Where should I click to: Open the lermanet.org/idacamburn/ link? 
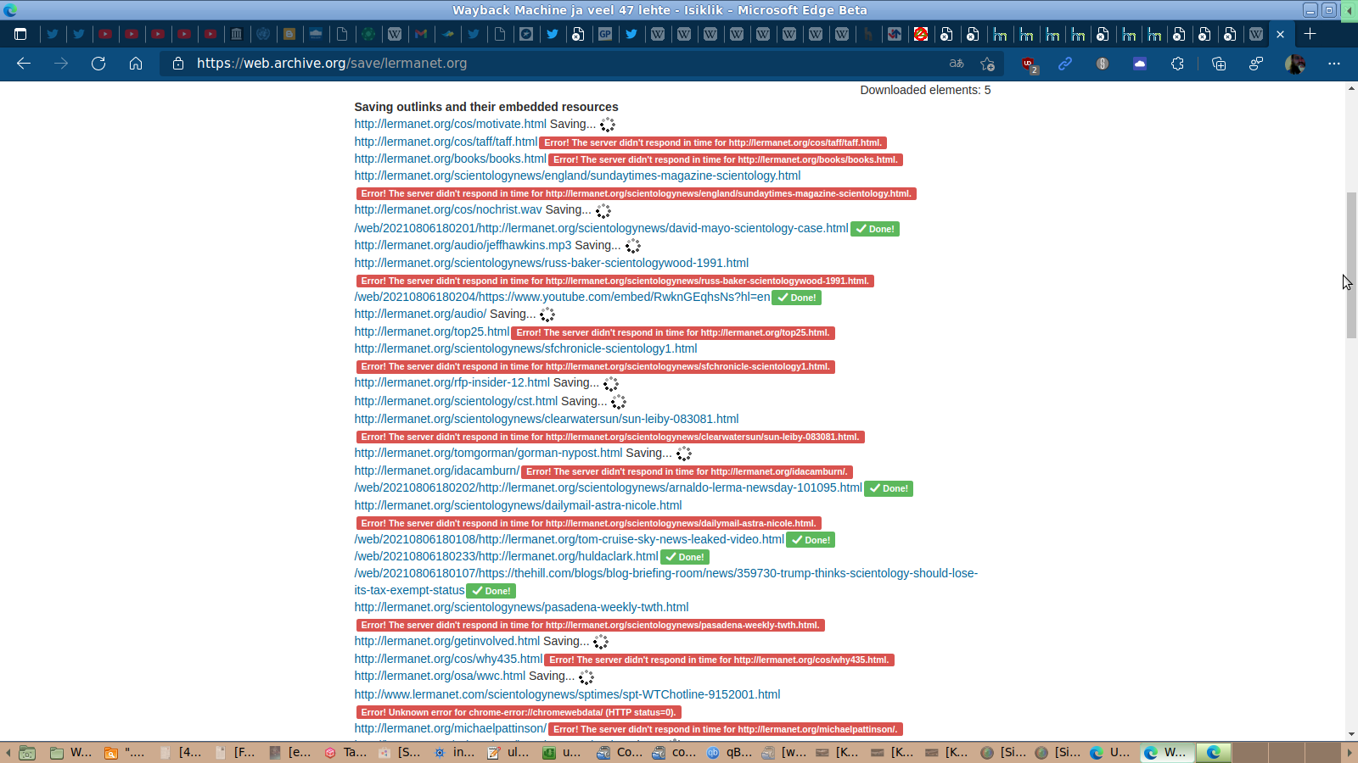(x=437, y=471)
